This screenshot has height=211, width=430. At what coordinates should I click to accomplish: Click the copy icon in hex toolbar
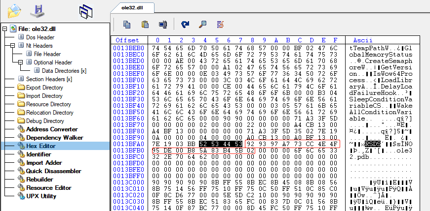(x=126, y=25)
